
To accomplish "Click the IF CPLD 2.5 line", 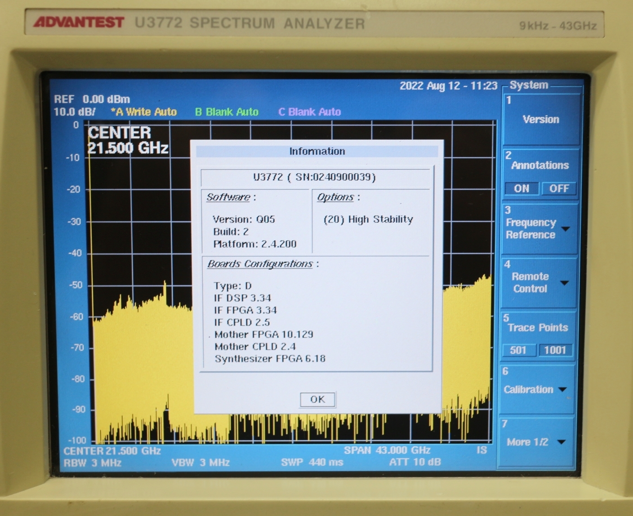I will [242, 322].
